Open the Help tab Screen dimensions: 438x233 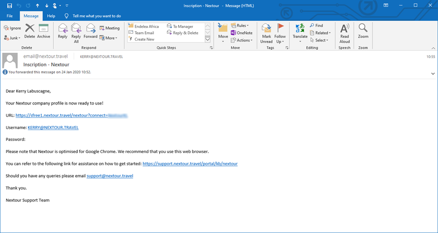tap(51, 16)
